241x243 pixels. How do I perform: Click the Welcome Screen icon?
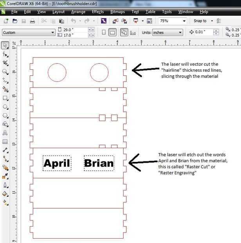click(149, 21)
